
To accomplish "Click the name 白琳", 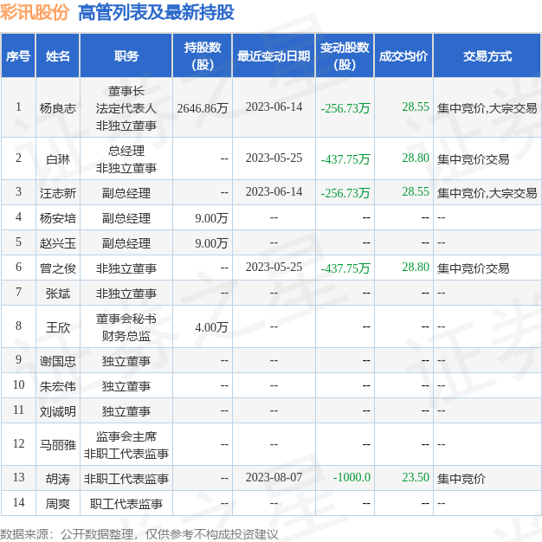I will [x=58, y=159].
